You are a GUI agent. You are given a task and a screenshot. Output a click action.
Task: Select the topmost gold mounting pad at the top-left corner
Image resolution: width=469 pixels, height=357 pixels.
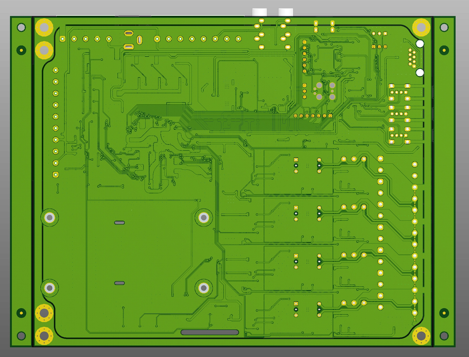[44, 27]
